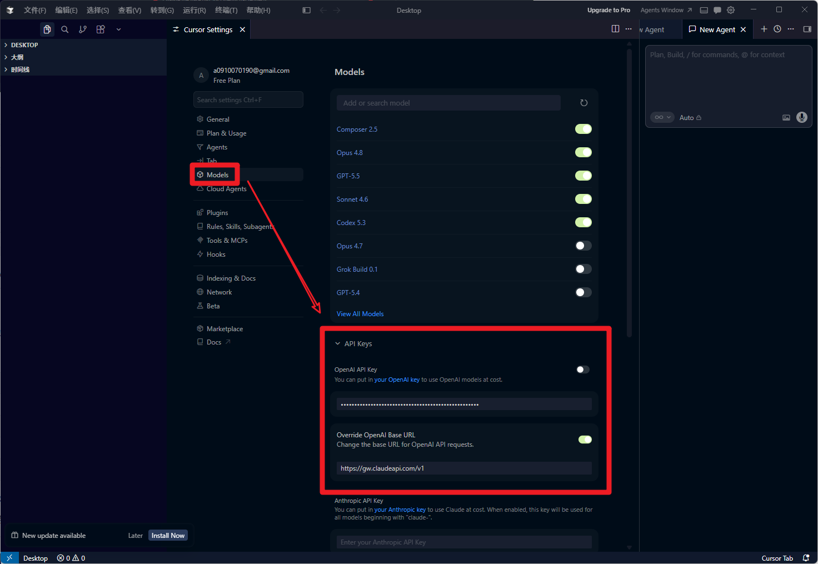Attach an image to the agent prompt
Screen dimensions: 818x564
pos(786,117)
